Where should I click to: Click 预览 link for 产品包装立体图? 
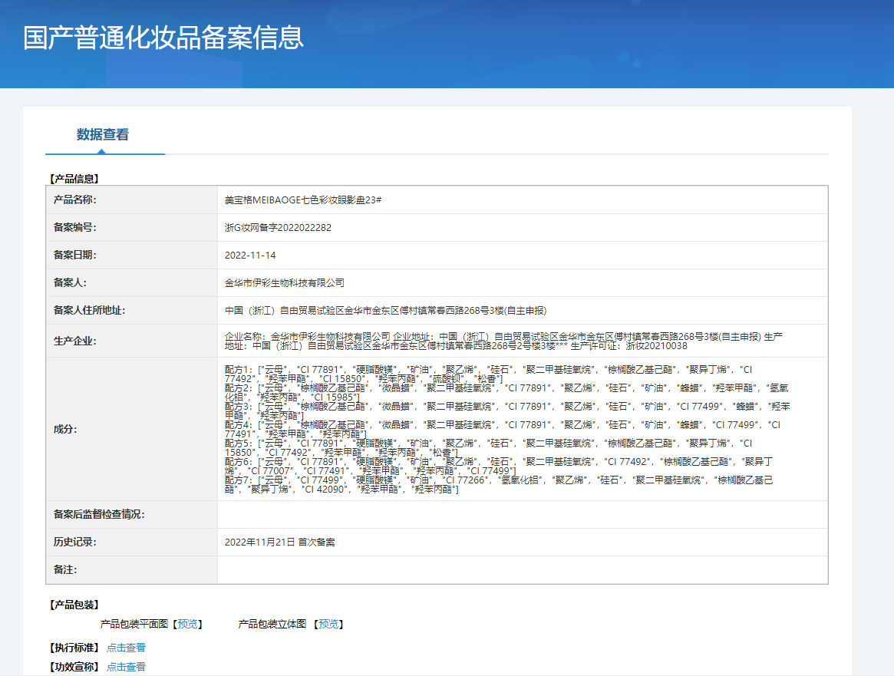coord(328,625)
